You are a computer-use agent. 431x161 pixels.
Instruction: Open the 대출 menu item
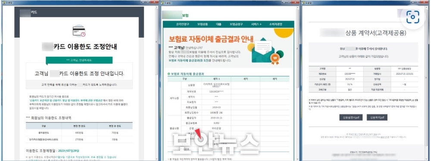219,24
